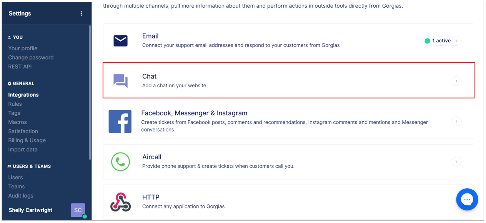Open the blue chat widget bubble
Image resolution: width=486 pixels, height=223 pixels.
click(x=467, y=199)
